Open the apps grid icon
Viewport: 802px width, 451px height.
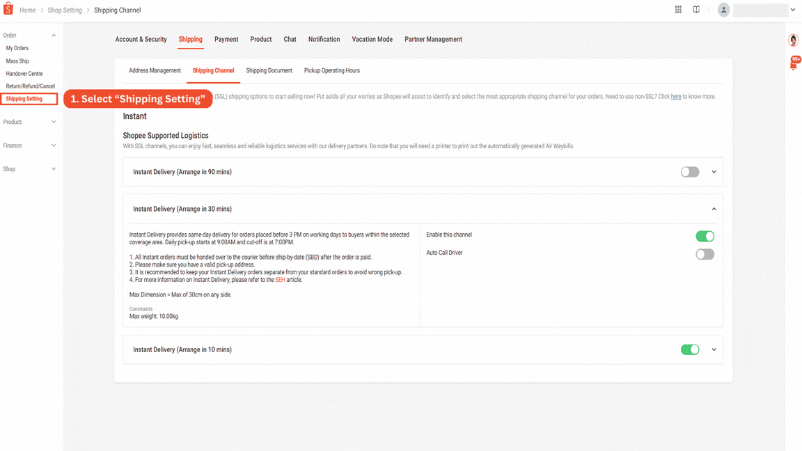coord(678,10)
